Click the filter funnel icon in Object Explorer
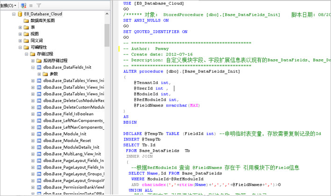331x196 pixels. click(x=39, y=5)
